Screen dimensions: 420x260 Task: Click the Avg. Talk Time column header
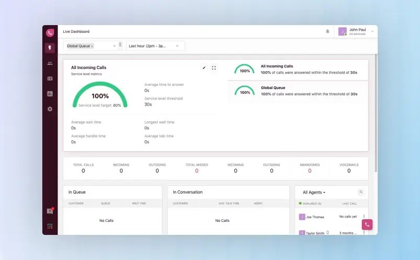(x=229, y=204)
